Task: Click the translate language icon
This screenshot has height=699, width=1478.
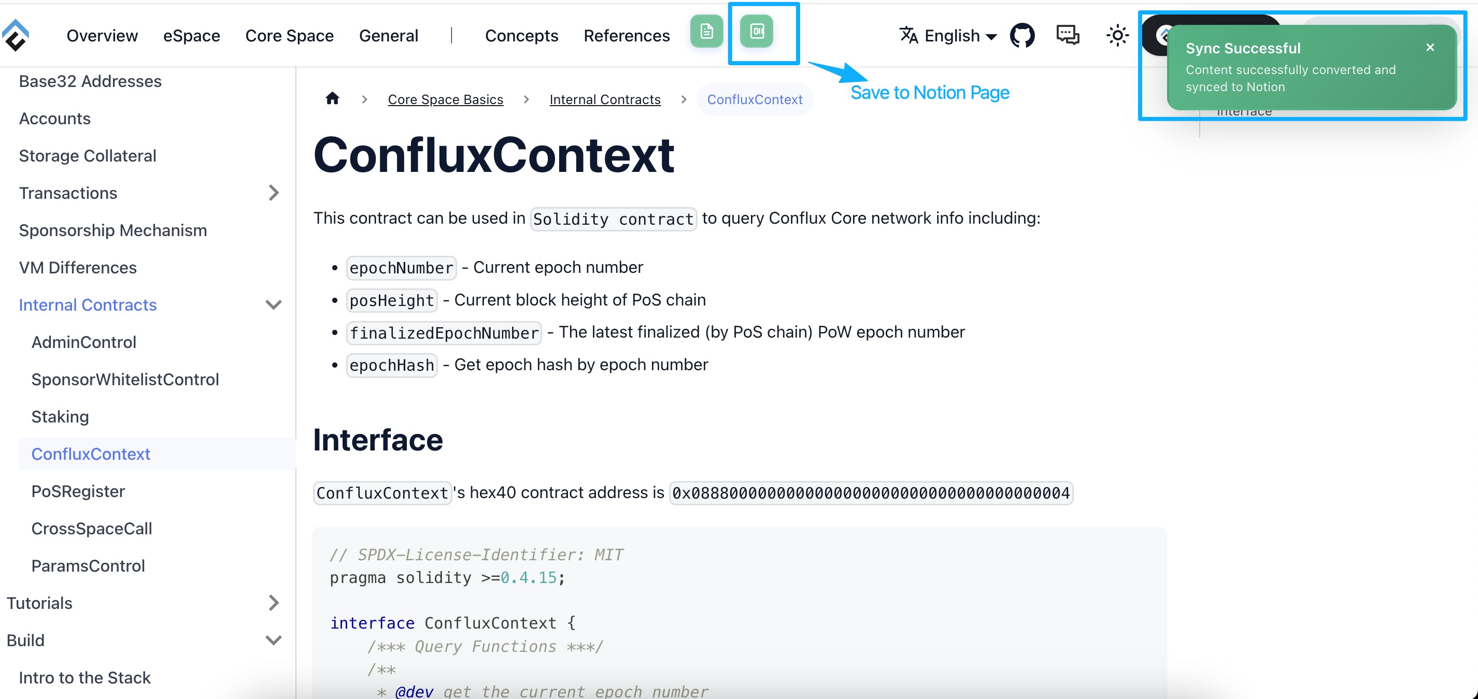Action: click(908, 36)
